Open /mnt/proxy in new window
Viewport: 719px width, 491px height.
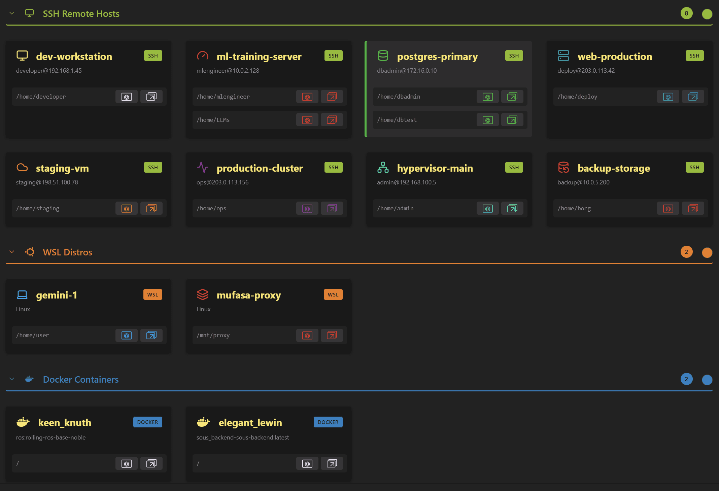[332, 336]
